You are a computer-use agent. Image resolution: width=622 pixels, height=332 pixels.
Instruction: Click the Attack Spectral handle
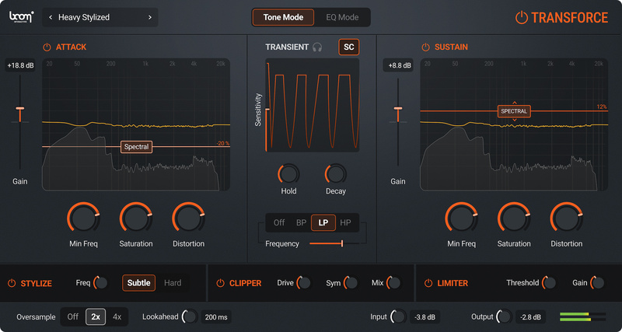137,147
